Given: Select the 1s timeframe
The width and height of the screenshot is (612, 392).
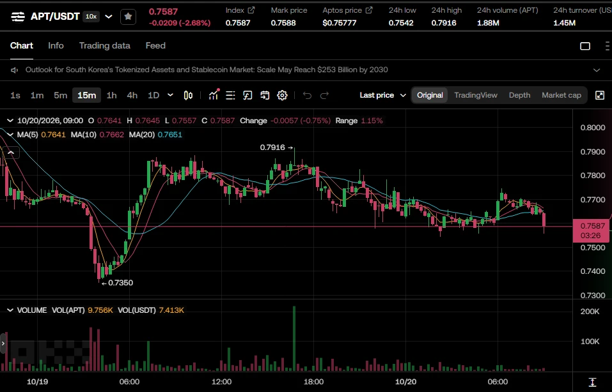Looking at the screenshot, I should pos(15,95).
